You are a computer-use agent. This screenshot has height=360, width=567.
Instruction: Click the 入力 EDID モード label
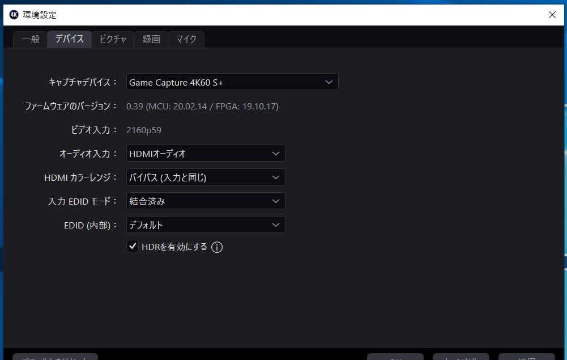point(83,201)
